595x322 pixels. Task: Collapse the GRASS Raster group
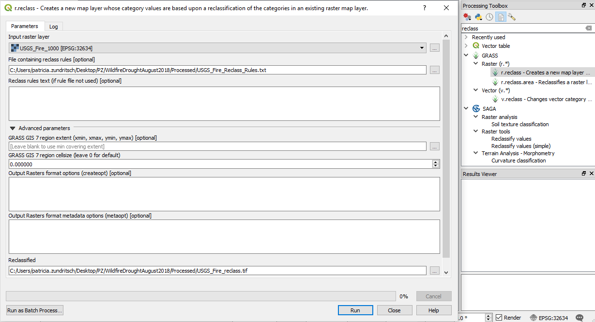475,63
